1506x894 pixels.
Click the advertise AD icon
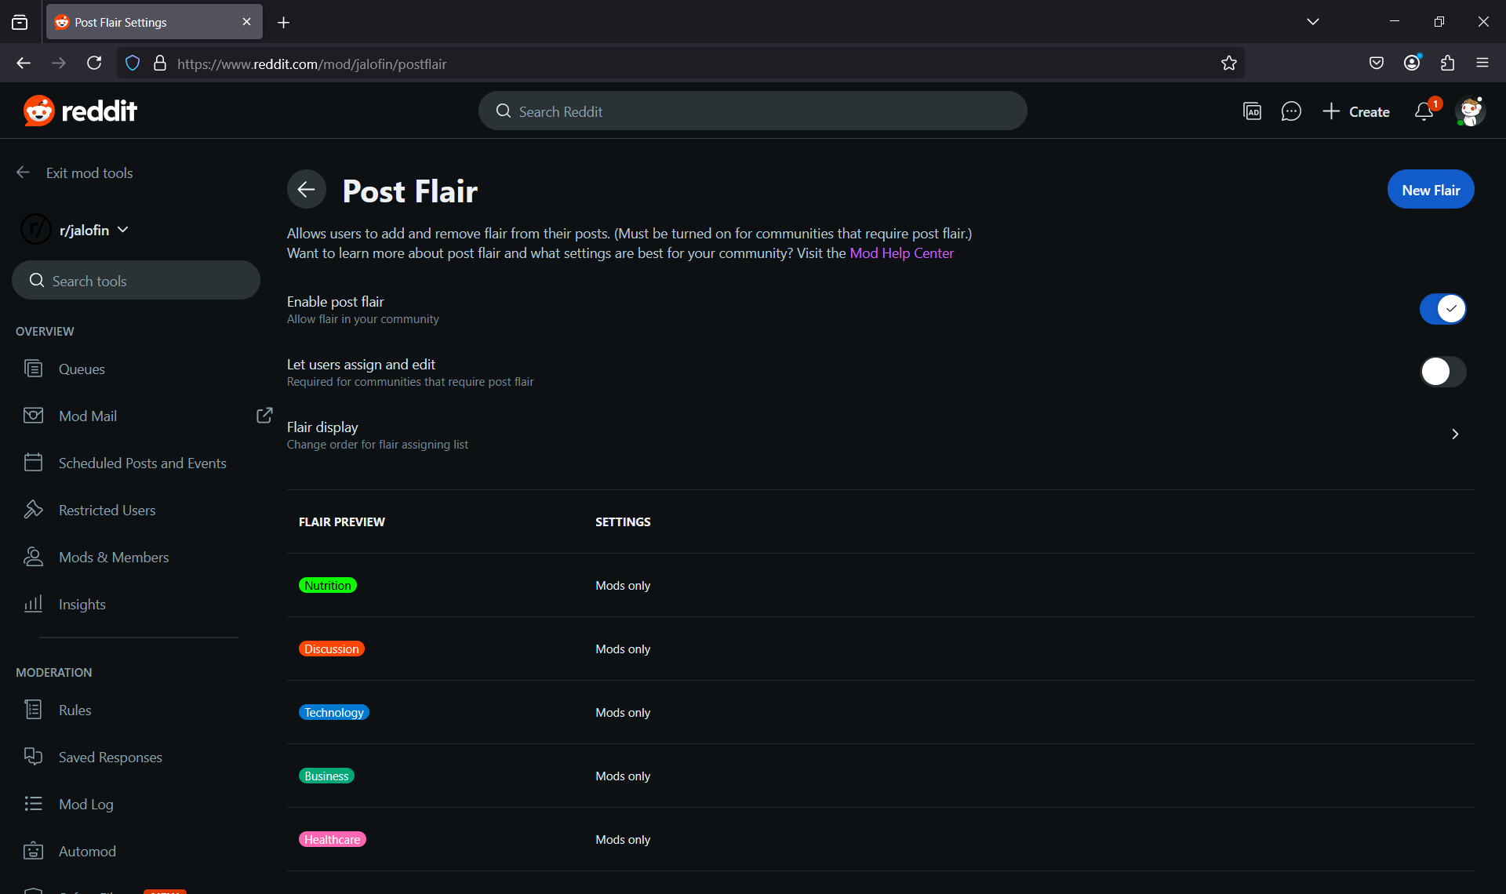pyautogui.click(x=1252, y=111)
